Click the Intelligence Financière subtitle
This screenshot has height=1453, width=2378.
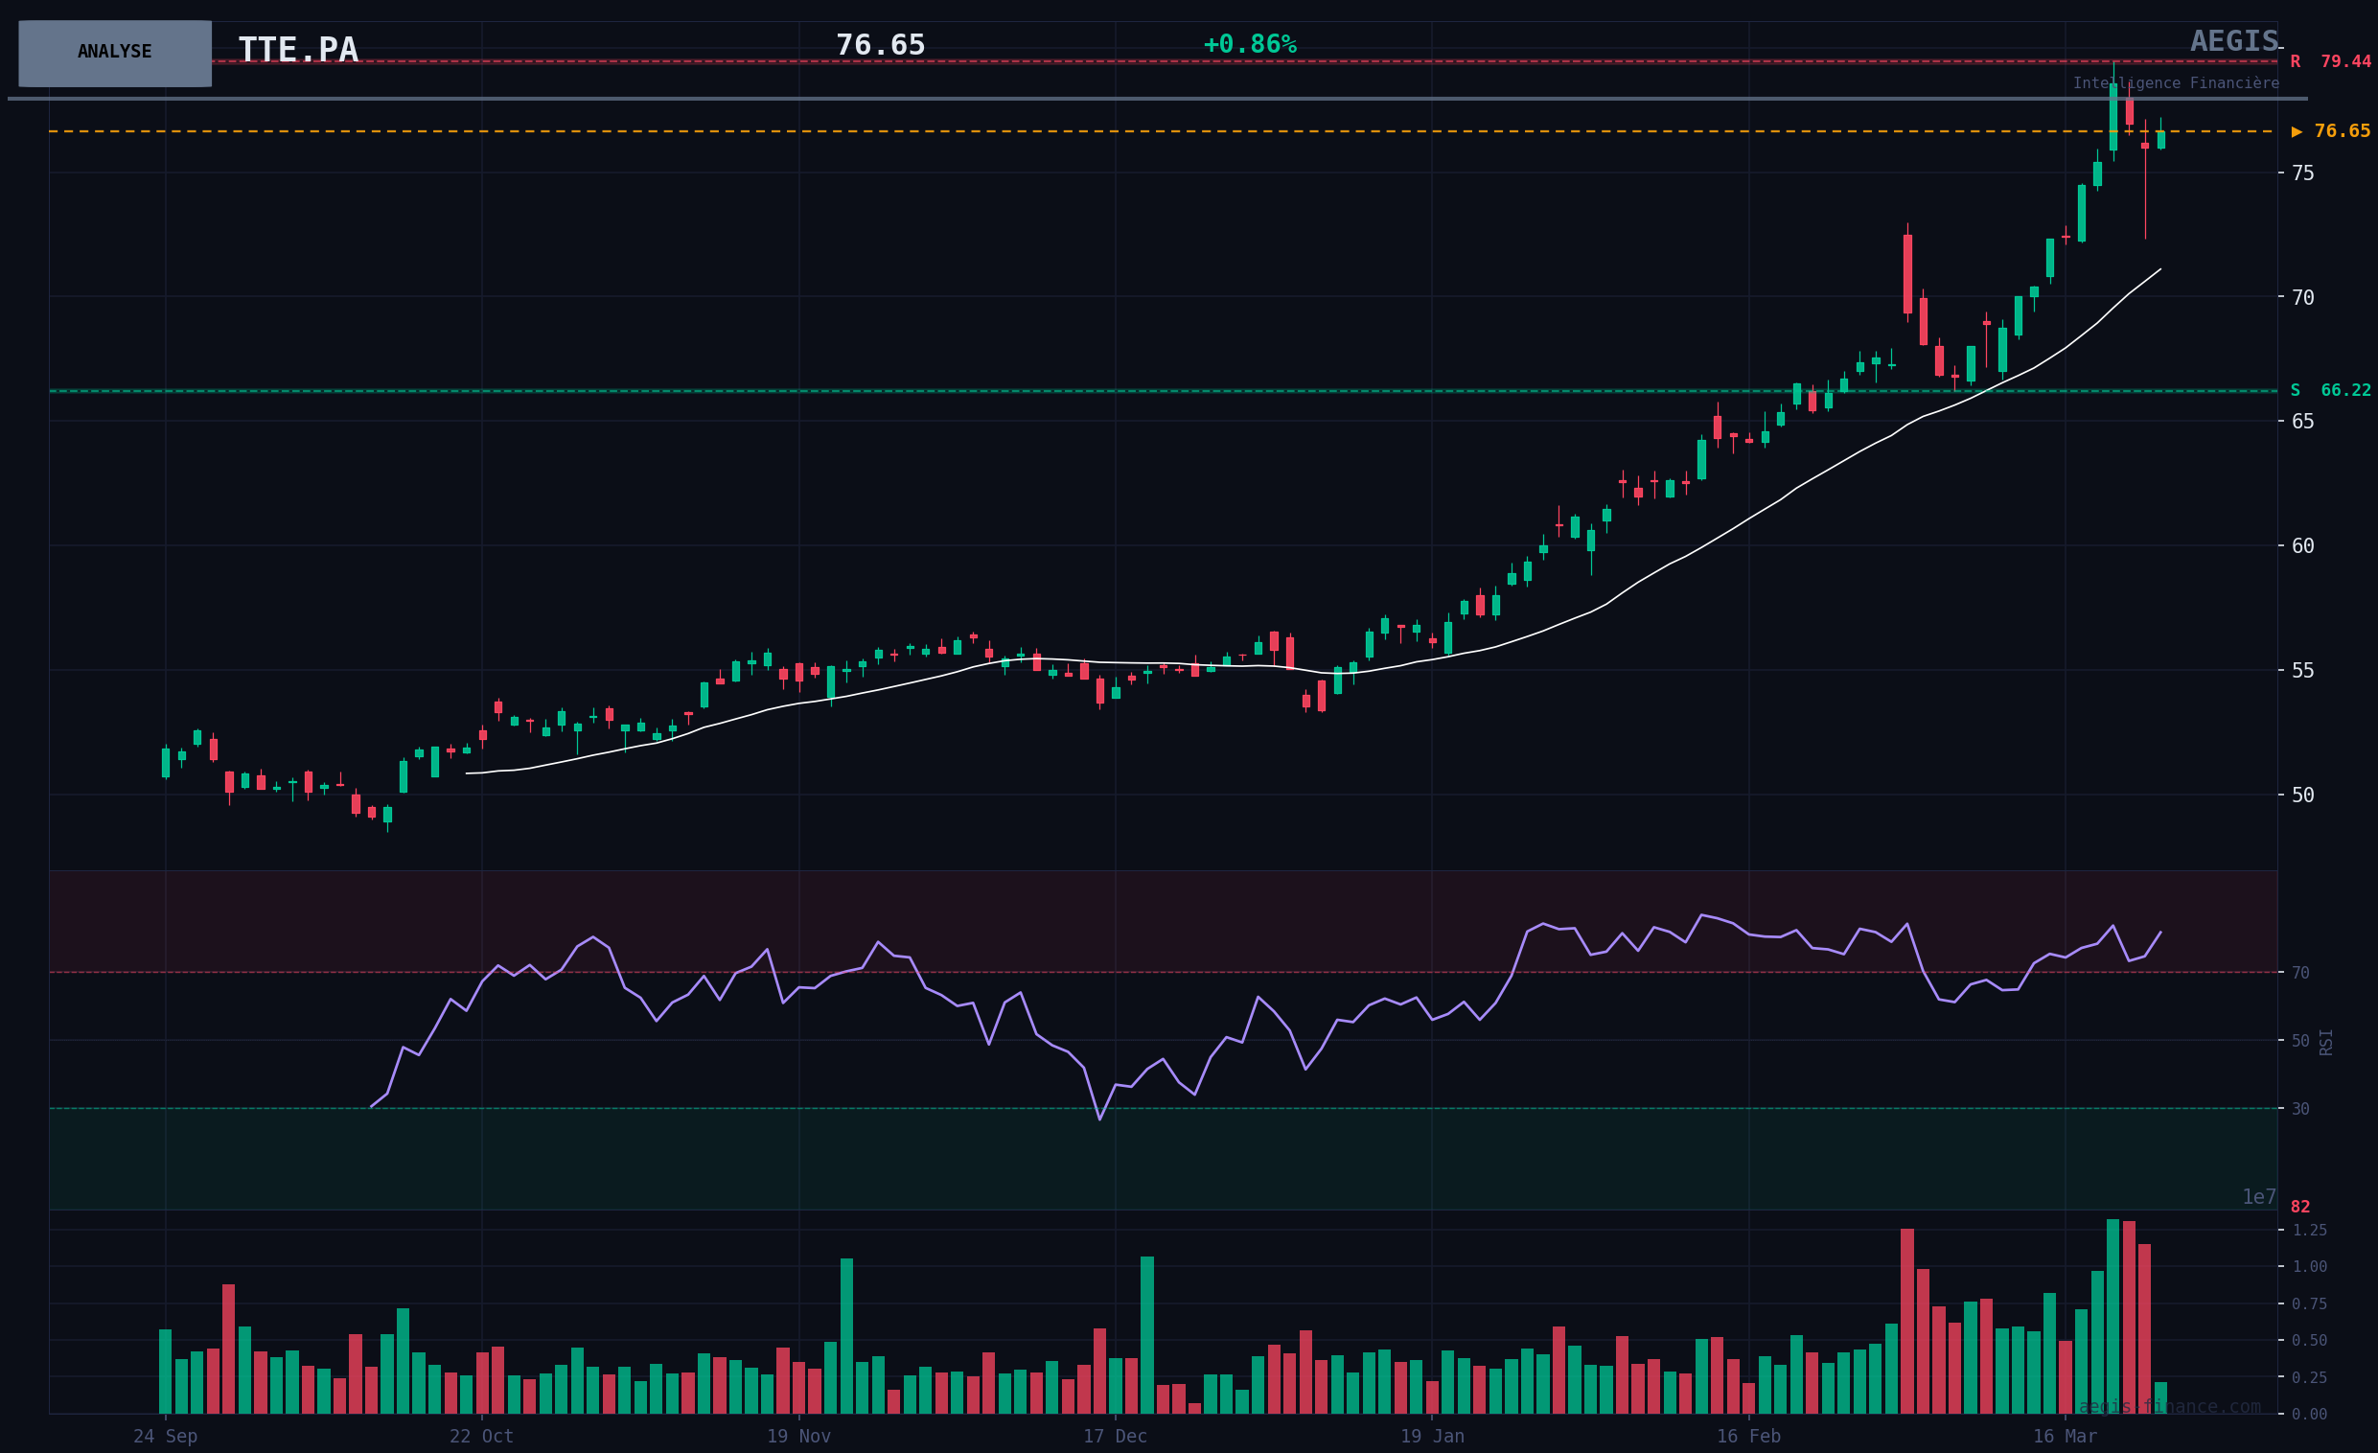pos(2176,84)
